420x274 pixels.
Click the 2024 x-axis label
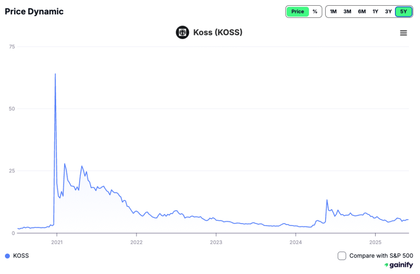point(296,242)
